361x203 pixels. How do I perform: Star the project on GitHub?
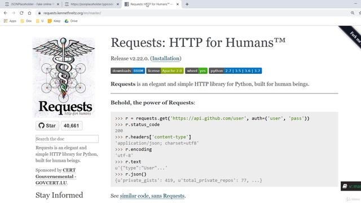[47, 126]
